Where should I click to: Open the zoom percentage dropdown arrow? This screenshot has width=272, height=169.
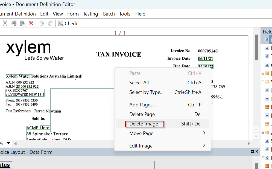click(8, 143)
